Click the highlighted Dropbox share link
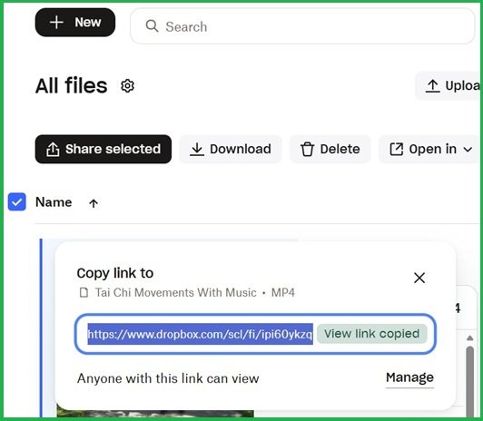The image size is (483, 421). click(201, 334)
